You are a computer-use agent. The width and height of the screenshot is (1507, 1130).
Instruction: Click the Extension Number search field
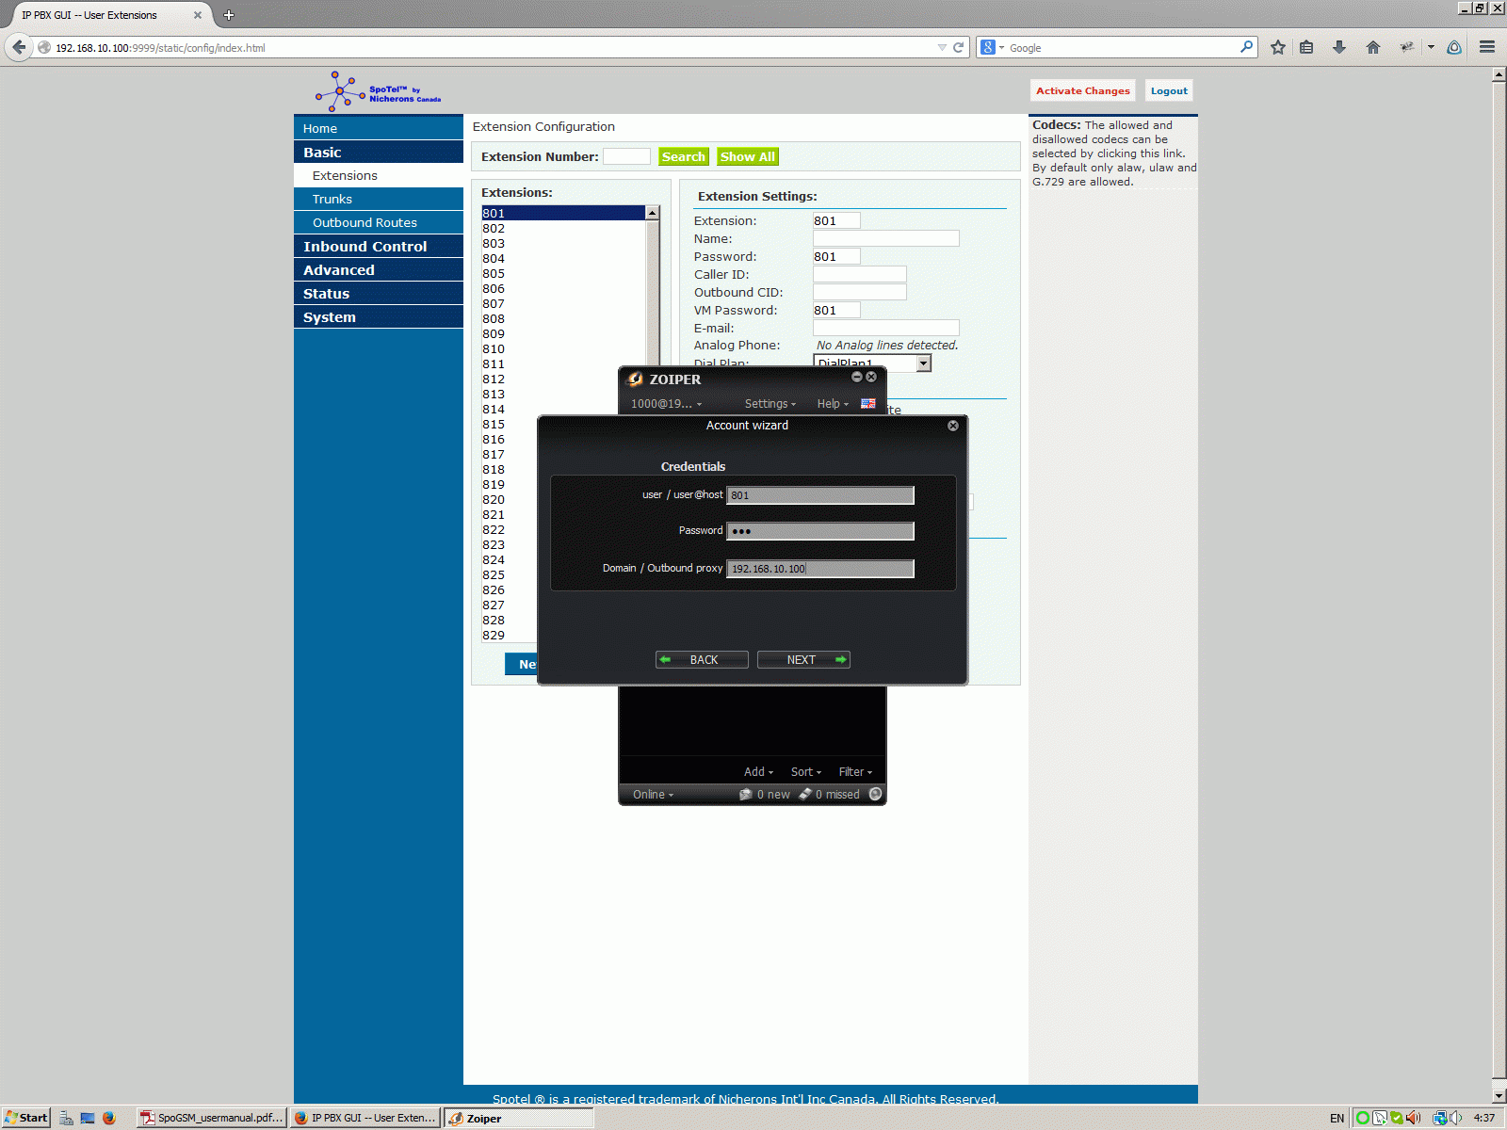tap(626, 156)
